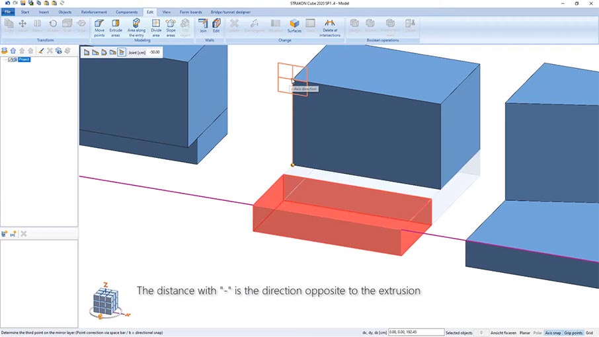Image resolution: width=599 pixels, height=337 pixels.
Task: Click the blue home arrow in project panel
Action: click(13, 51)
